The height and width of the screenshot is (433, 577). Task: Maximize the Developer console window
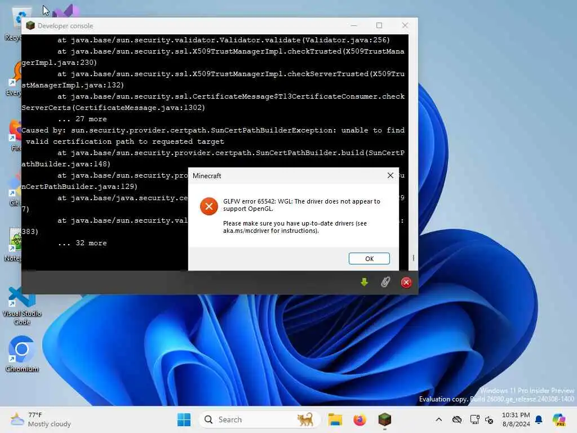pyautogui.click(x=379, y=25)
